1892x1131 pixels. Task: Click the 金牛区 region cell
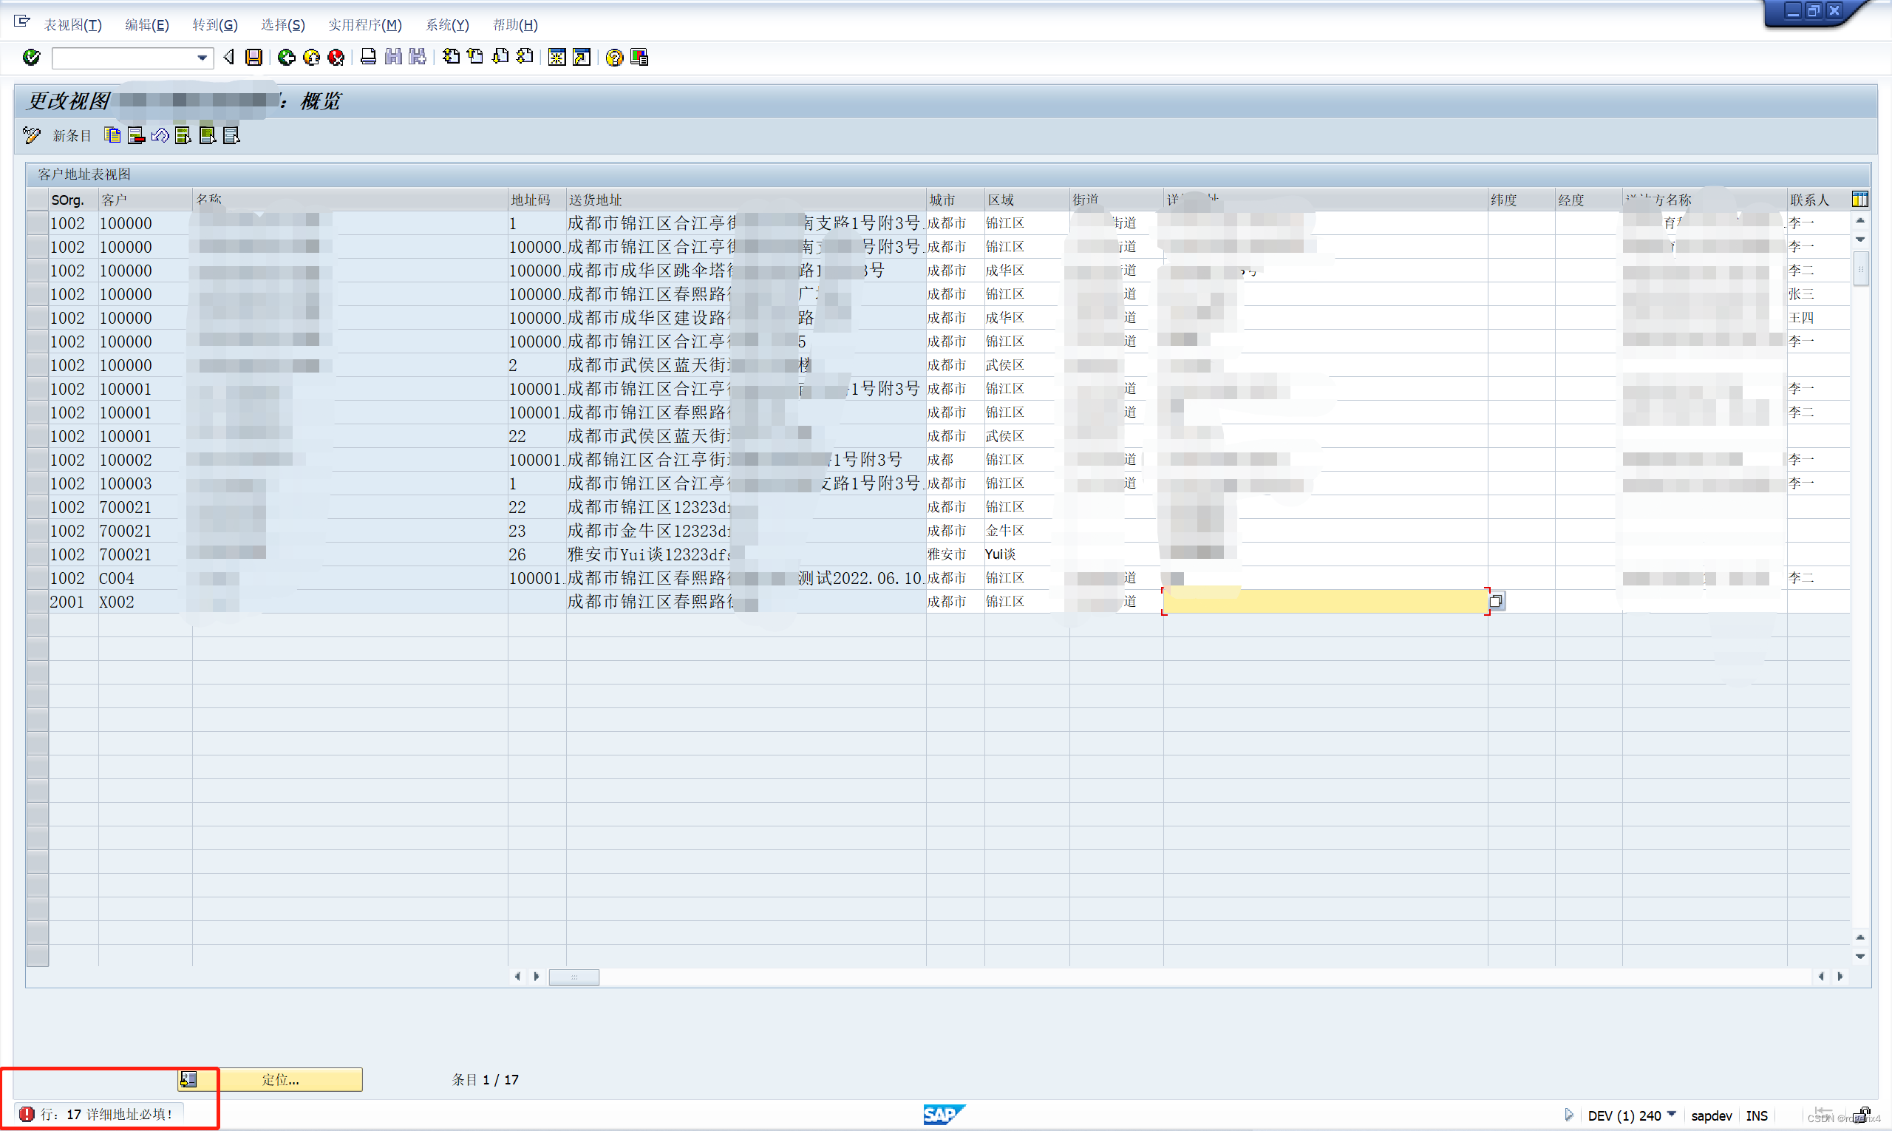pyautogui.click(x=1027, y=531)
